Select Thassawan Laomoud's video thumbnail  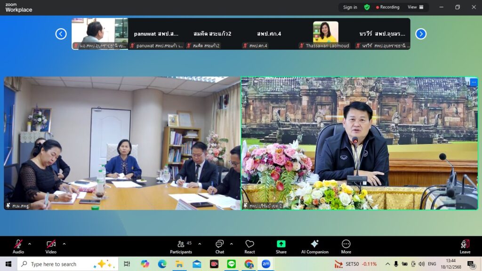pos(325,34)
